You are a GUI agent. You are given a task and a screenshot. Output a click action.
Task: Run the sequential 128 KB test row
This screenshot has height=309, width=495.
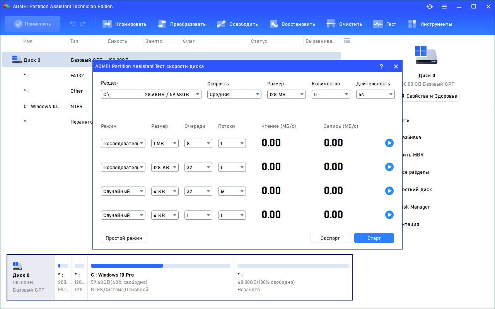pos(389,167)
